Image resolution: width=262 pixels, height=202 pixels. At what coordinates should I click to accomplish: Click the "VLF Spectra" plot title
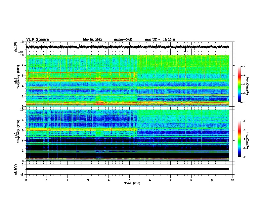point(37,40)
